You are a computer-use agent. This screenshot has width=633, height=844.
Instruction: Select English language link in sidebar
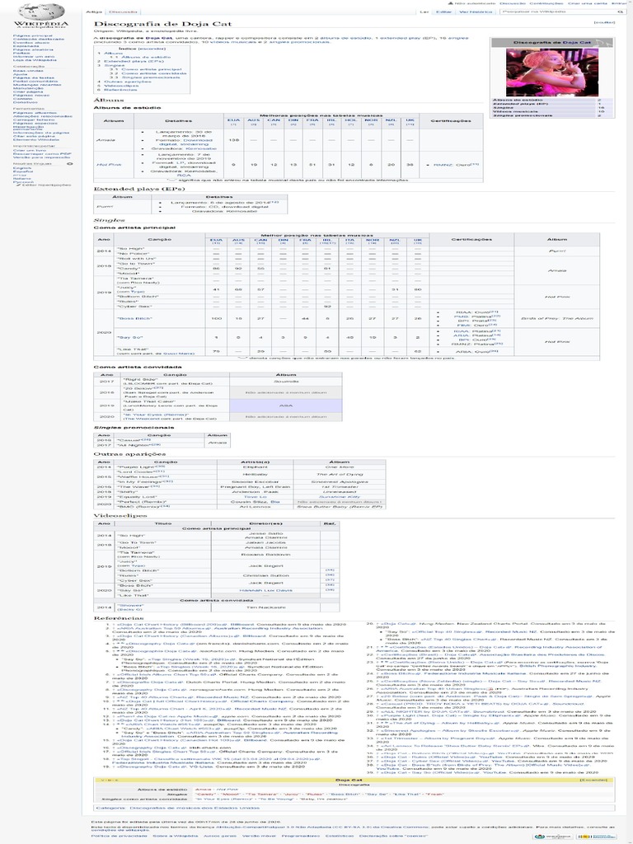coord(21,168)
